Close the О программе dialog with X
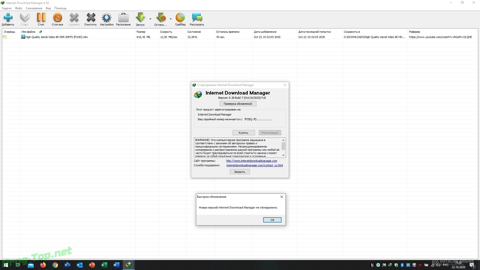 [285, 85]
